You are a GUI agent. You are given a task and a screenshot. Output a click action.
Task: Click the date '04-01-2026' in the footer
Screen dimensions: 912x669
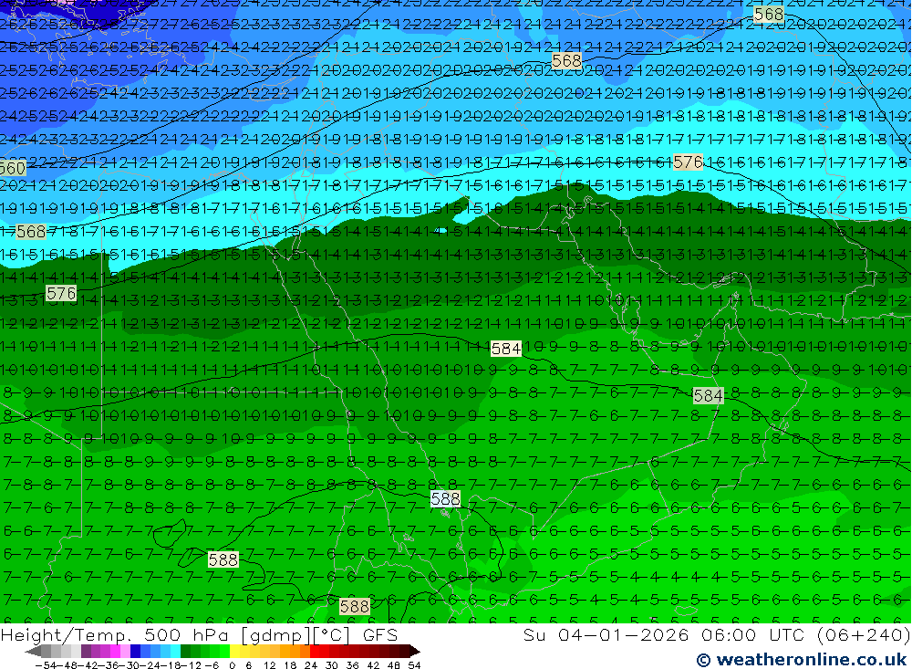point(624,634)
